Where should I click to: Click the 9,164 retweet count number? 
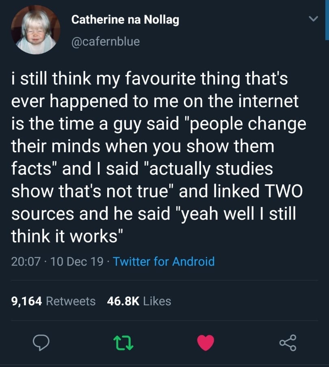[27, 301]
